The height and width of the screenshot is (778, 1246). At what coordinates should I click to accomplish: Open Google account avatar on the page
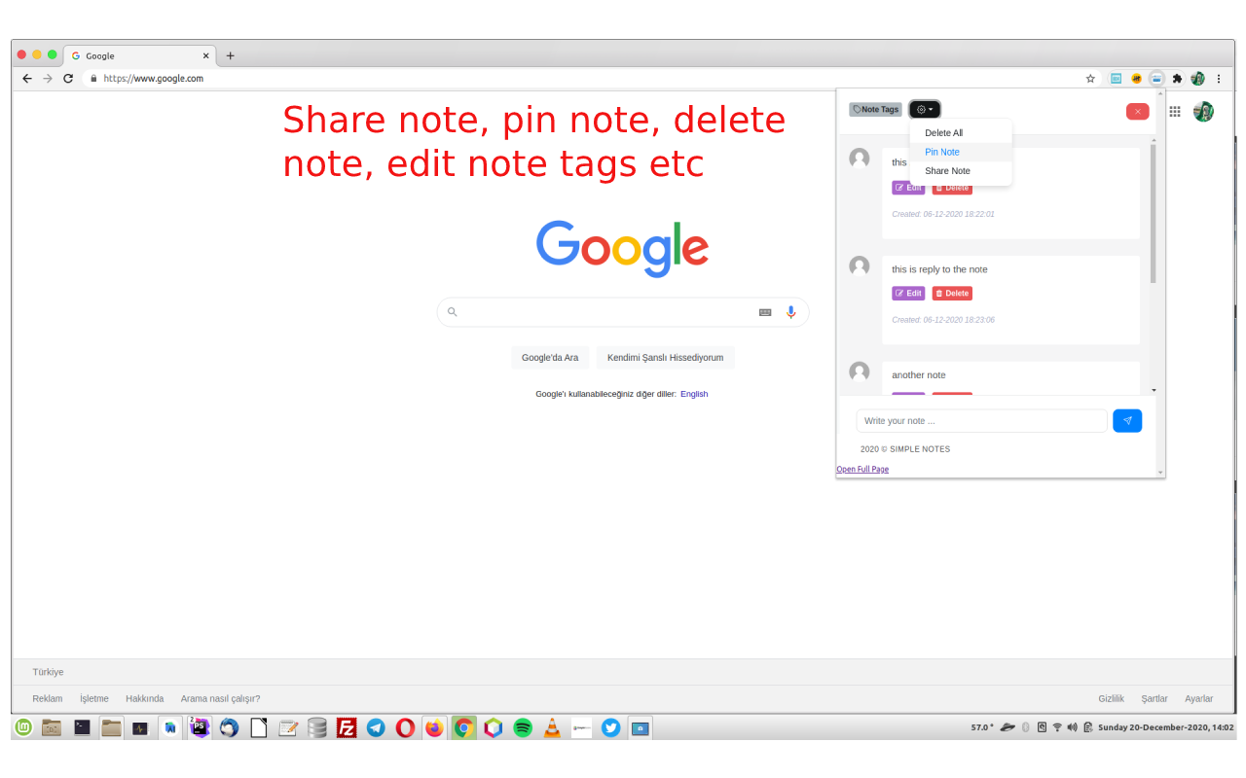coord(1204,112)
